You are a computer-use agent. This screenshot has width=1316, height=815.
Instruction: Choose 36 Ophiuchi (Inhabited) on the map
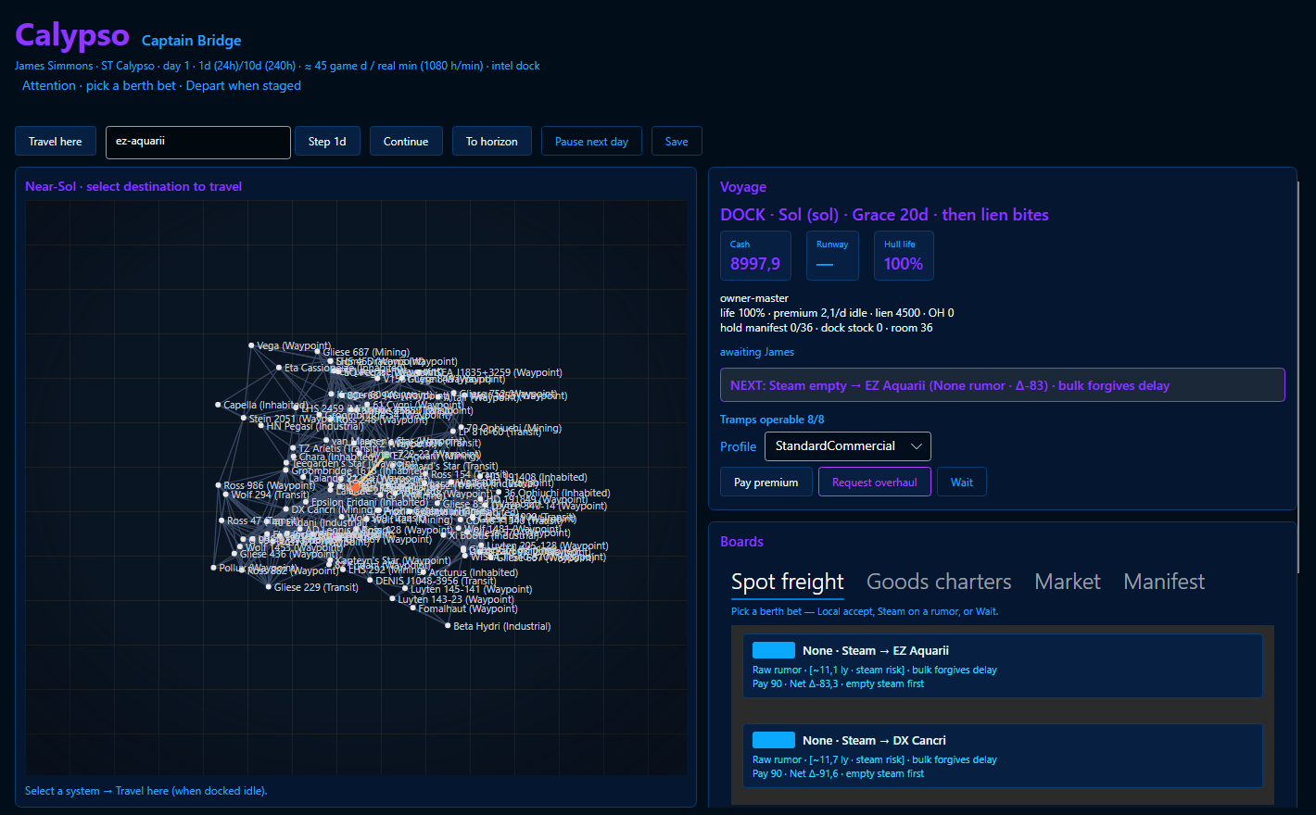click(499, 493)
